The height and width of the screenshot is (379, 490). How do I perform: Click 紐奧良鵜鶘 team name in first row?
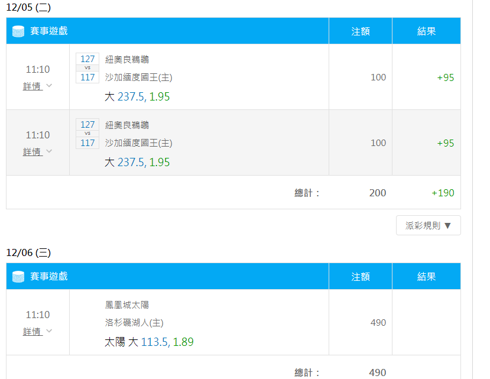coord(127,59)
